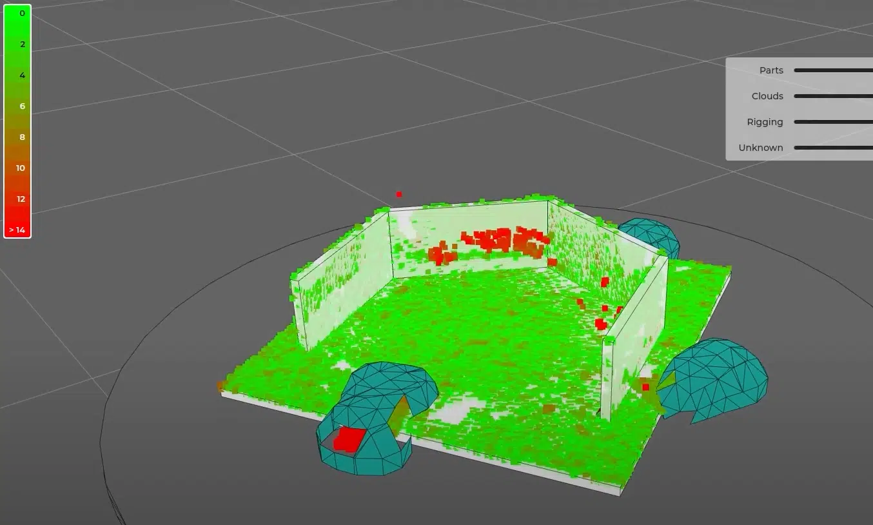873x525 pixels.
Task: Click the '> 14' red end of the legend
Action: pos(17,230)
